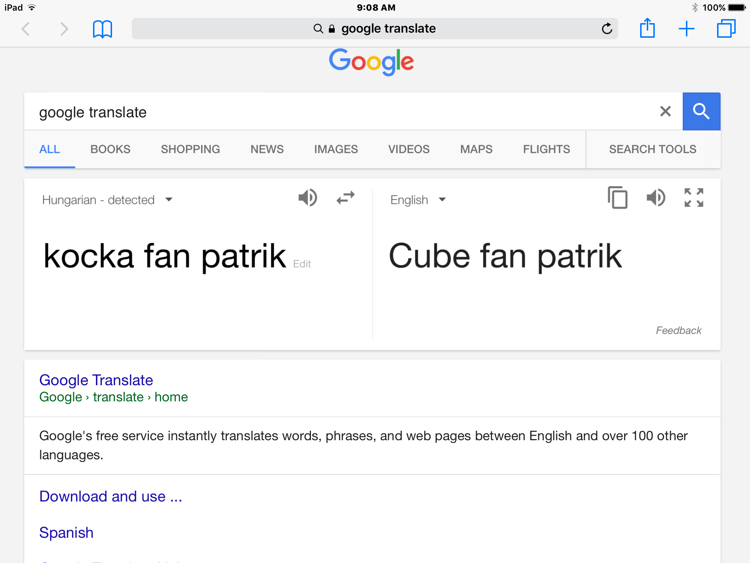Image resolution: width=750 pixels, height=563 pixels.
Task: Switch to the IMAGES tab
Action: point(336,149)
